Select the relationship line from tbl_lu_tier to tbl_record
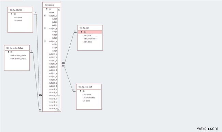This screenshot has height=132, width=222. click(x=69, y=48)
